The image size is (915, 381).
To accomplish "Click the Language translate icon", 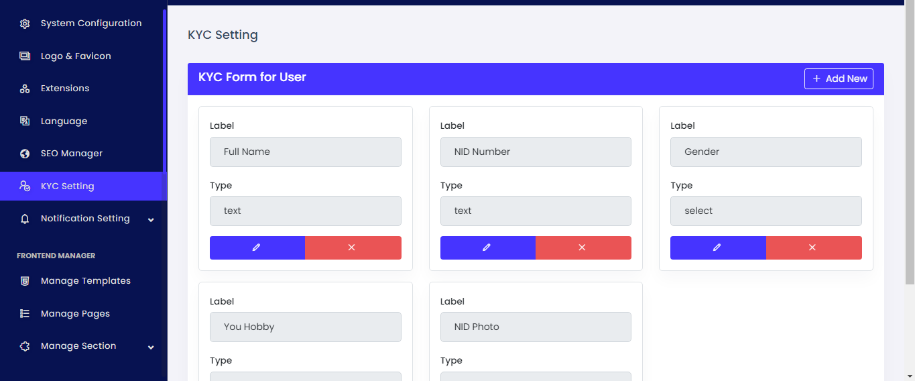I will pyautogui.click(x=25, y=121).
